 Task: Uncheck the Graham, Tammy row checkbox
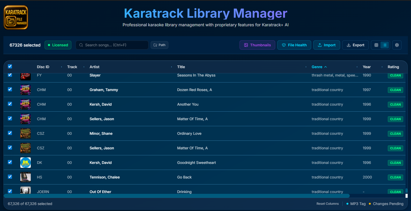(10, 89)
